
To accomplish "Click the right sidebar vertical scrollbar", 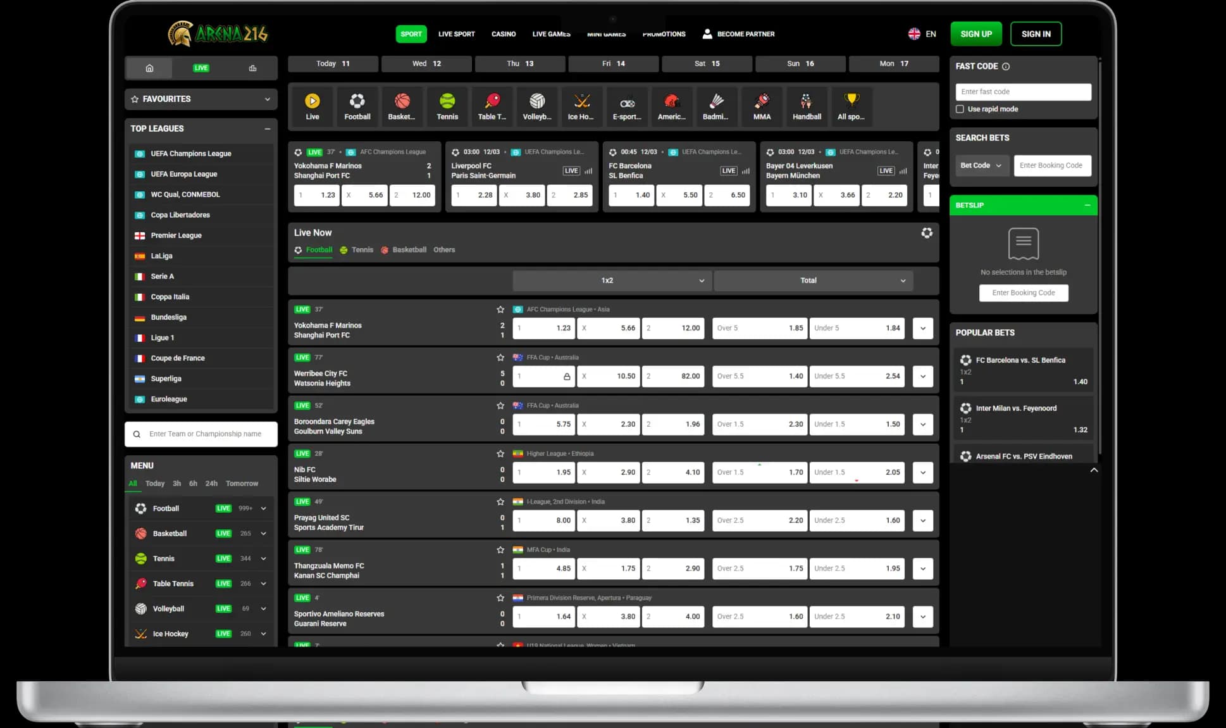I will 1099,253.
